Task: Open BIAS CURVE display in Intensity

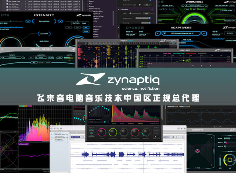Action: (x=44, y=44)
